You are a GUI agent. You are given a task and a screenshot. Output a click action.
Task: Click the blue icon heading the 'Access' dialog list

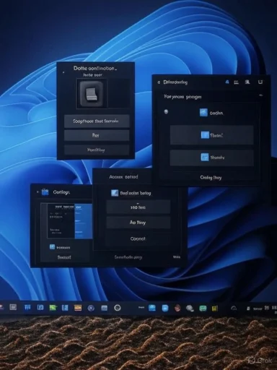tap(115, 193)
